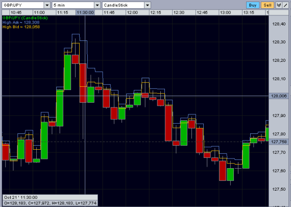Open the chart indicators icon
291x207 pixels.
coord(279,5)
